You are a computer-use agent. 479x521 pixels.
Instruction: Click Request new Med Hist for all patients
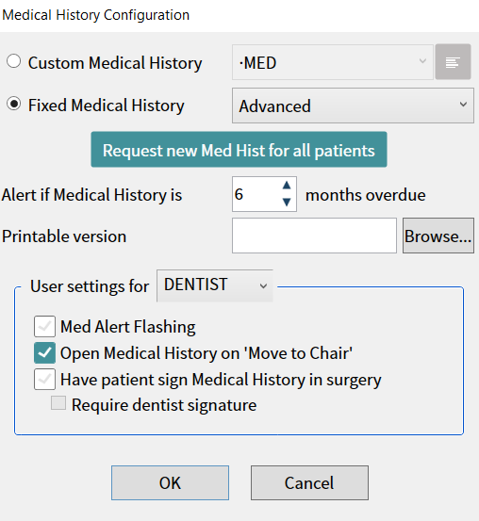pyautogui.click(x=239, y=150)
